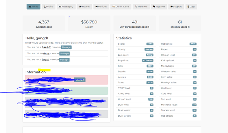Click the Rob streak value badge
Image resolution: width=228 pixels, height=133 pixels.
[x=195, y=116]
